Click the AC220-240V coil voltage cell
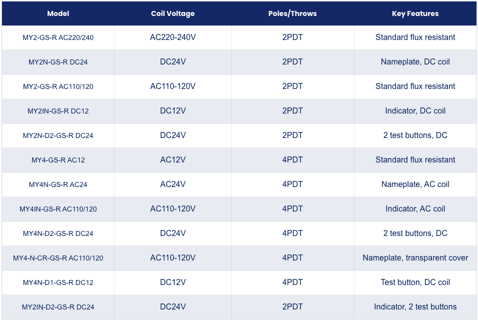Screen dimensions: 478x321 pos(173,37)
